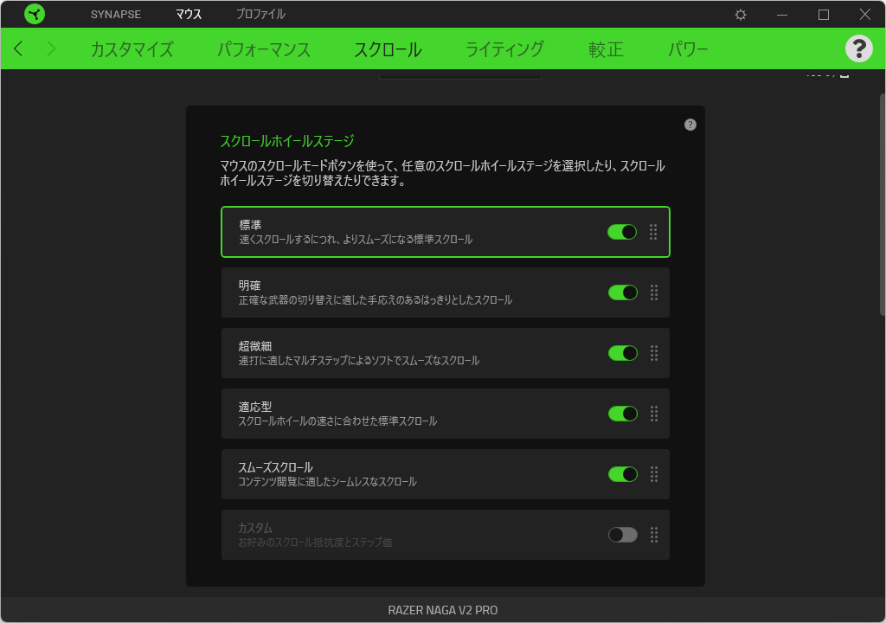Grab drag handle for 超微細 row
Image resolution: width=886 pixels, height=623 pixels.
[x=654, y=353]
